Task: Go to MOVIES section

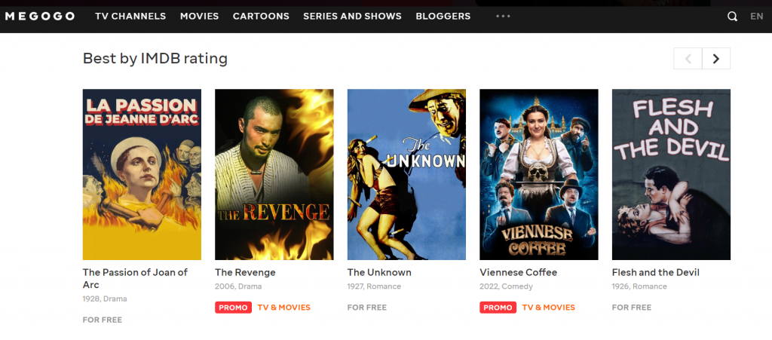Action: 199,17
